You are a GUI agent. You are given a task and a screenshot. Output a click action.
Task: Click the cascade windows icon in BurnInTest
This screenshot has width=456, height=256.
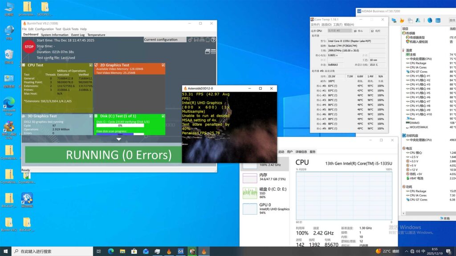click(x=208, y=52)
